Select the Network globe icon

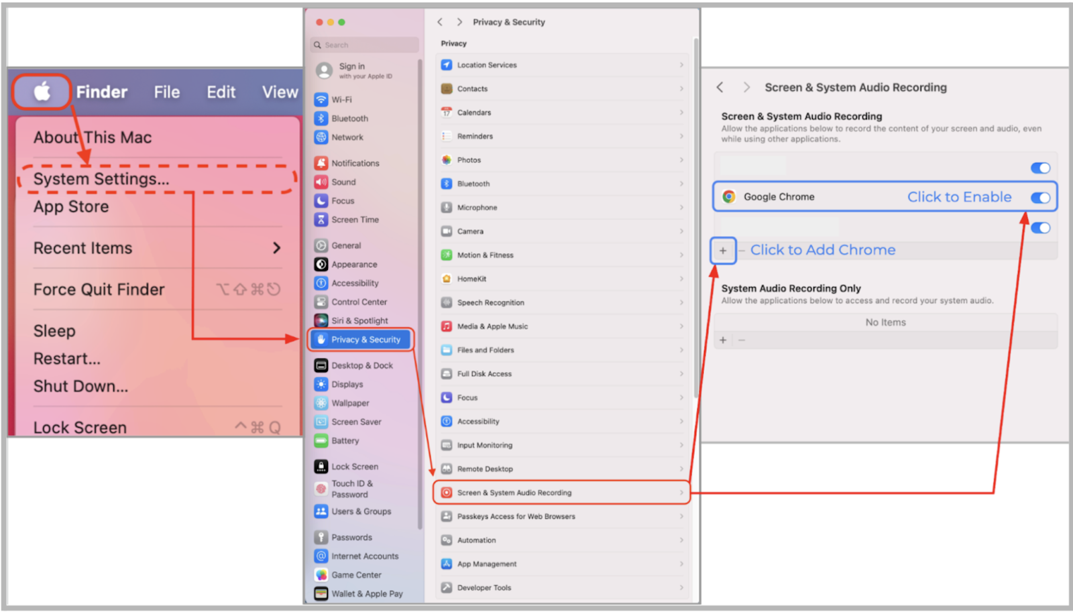pyautogui.click(x=321, y=137)
